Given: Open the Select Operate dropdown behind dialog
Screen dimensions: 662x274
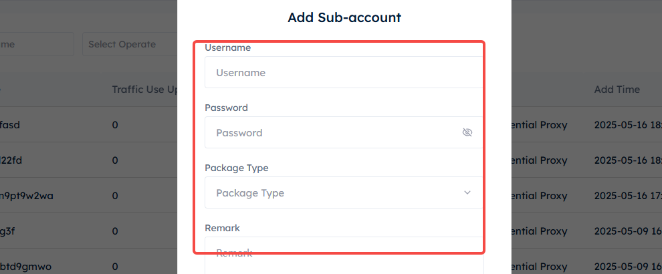Looking at the screenshot, I should click(130, 44).
